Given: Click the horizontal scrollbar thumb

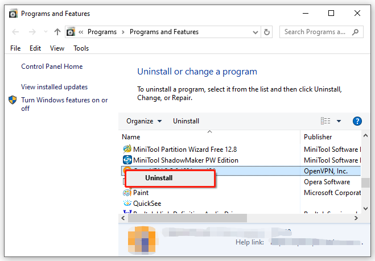Looking at the screenshot, I should pos(188,218).
